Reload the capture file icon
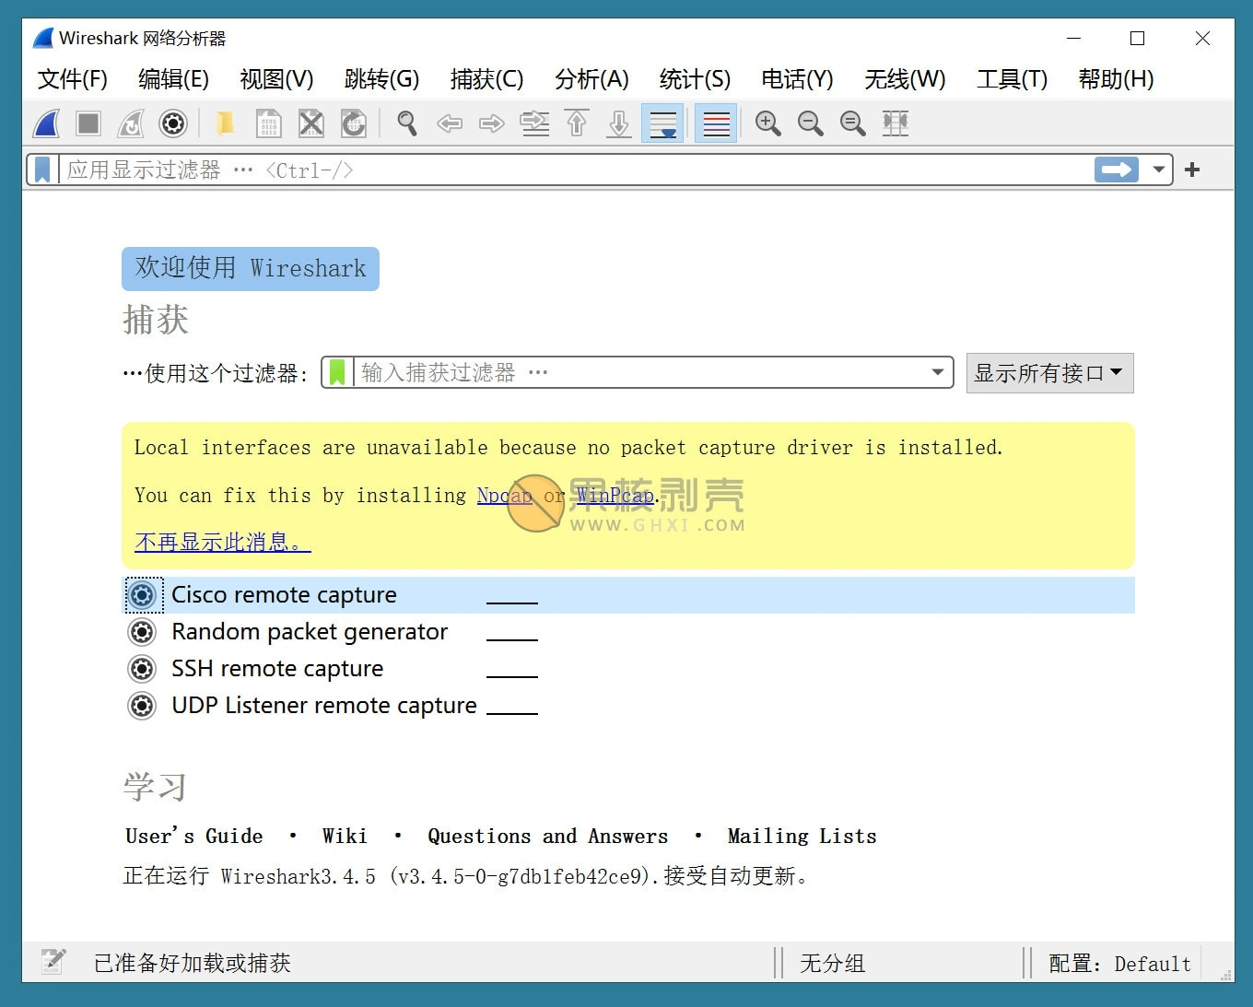 (354, 123)
